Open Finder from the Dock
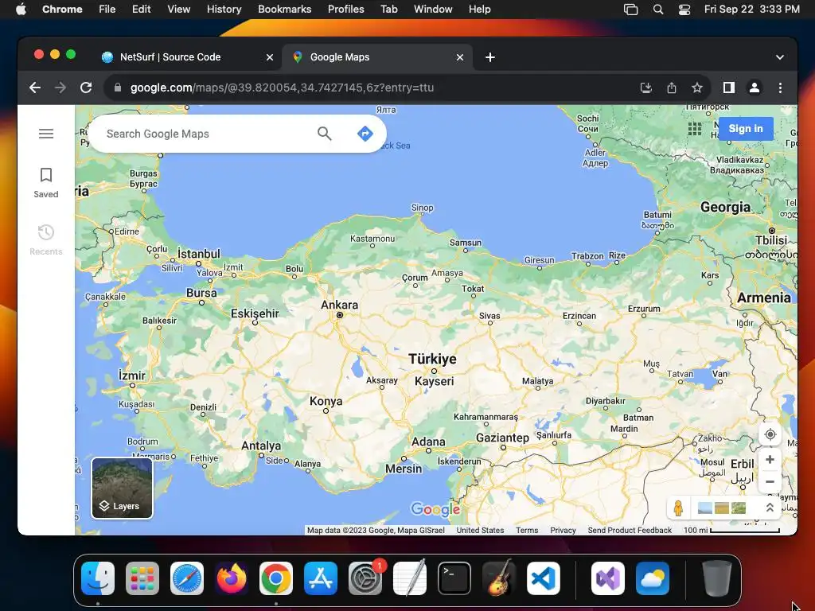The width and height of the screenshot is (815, 611). click(x=98, y=578)
